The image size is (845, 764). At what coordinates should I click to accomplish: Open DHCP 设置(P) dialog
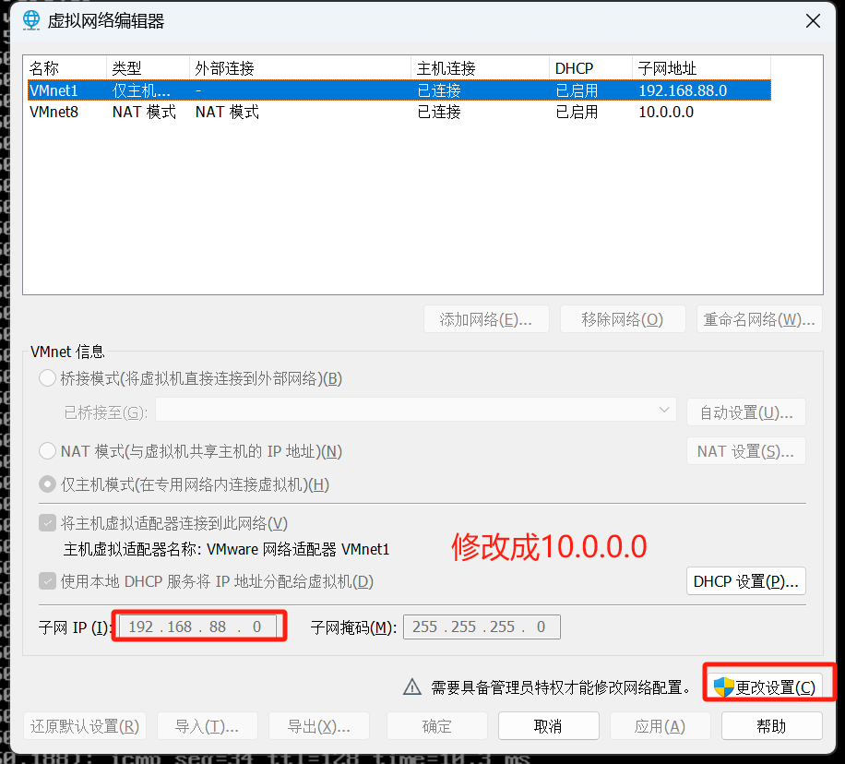(x=746, y=581)
